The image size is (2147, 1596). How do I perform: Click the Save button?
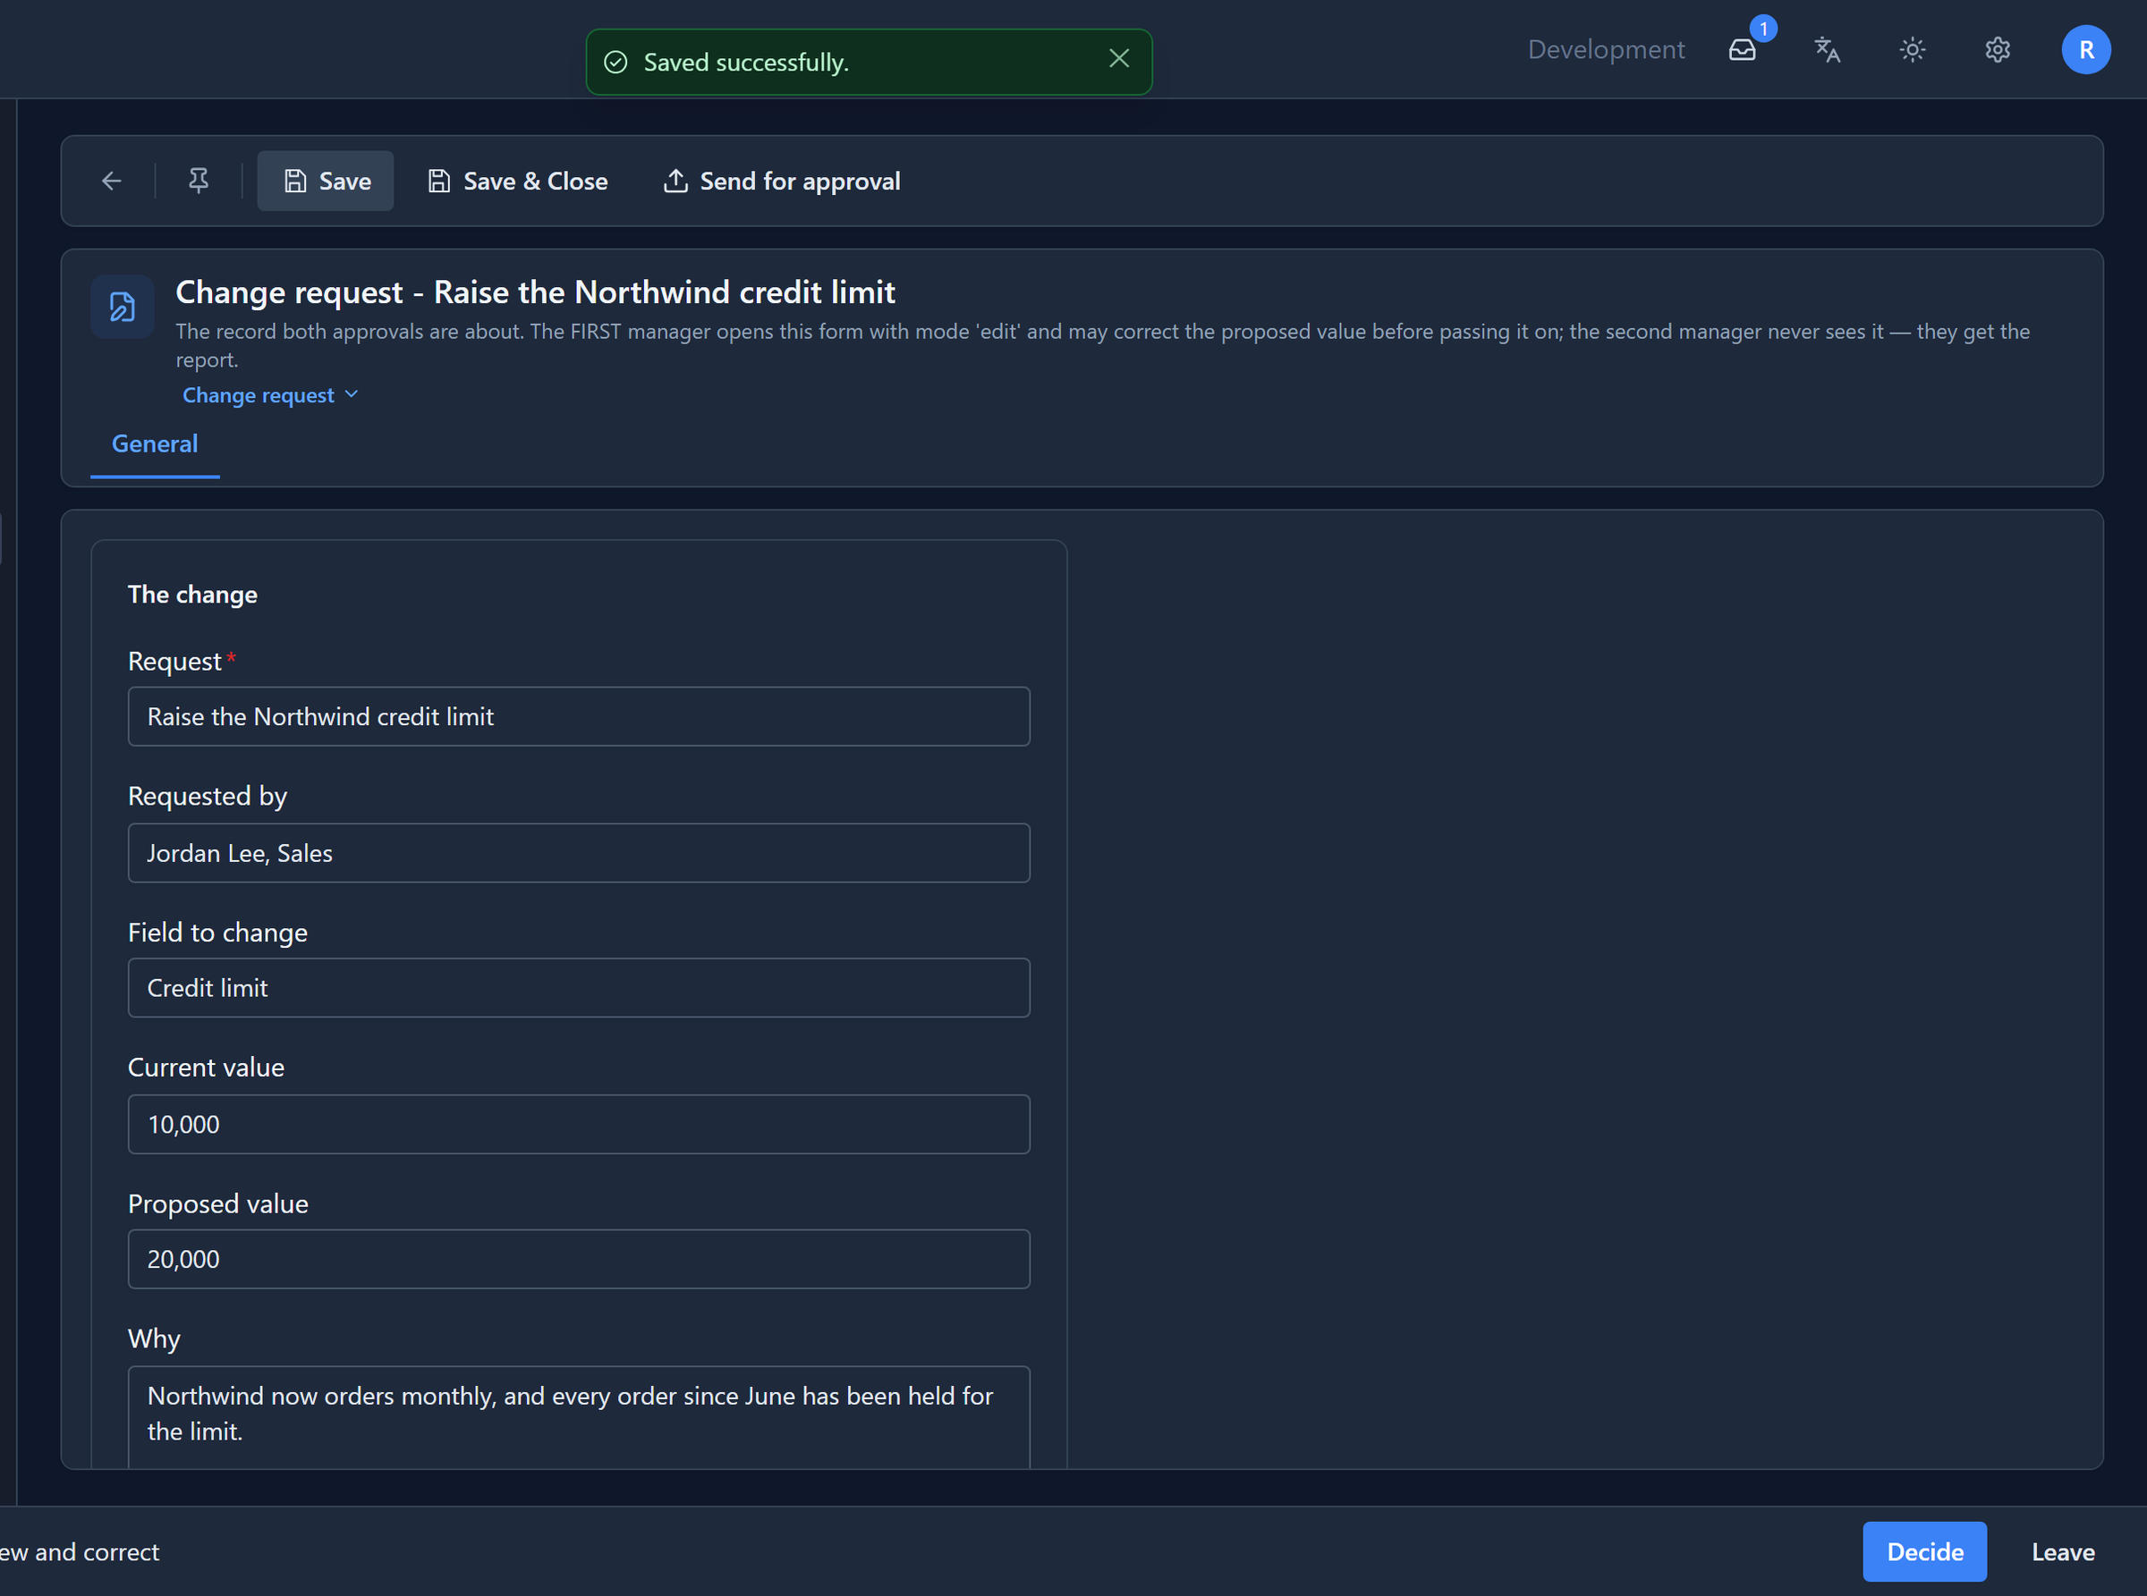click(326, 181)
